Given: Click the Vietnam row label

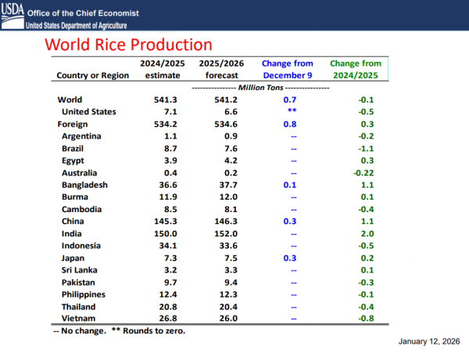Looking at the screenshot, I should pos(80,319).
